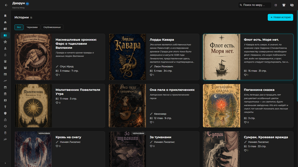Open the Кровь на снегу story title

(x=68, y=137)
